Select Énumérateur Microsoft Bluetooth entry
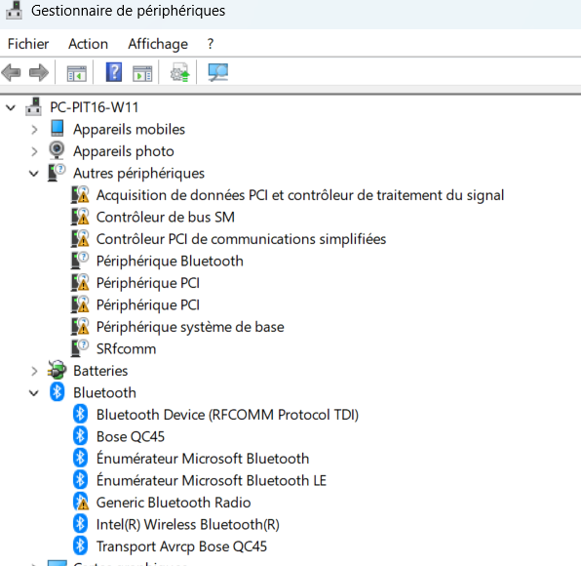The height and width of the screenshot is (566, 581). (x=203, y=459)
